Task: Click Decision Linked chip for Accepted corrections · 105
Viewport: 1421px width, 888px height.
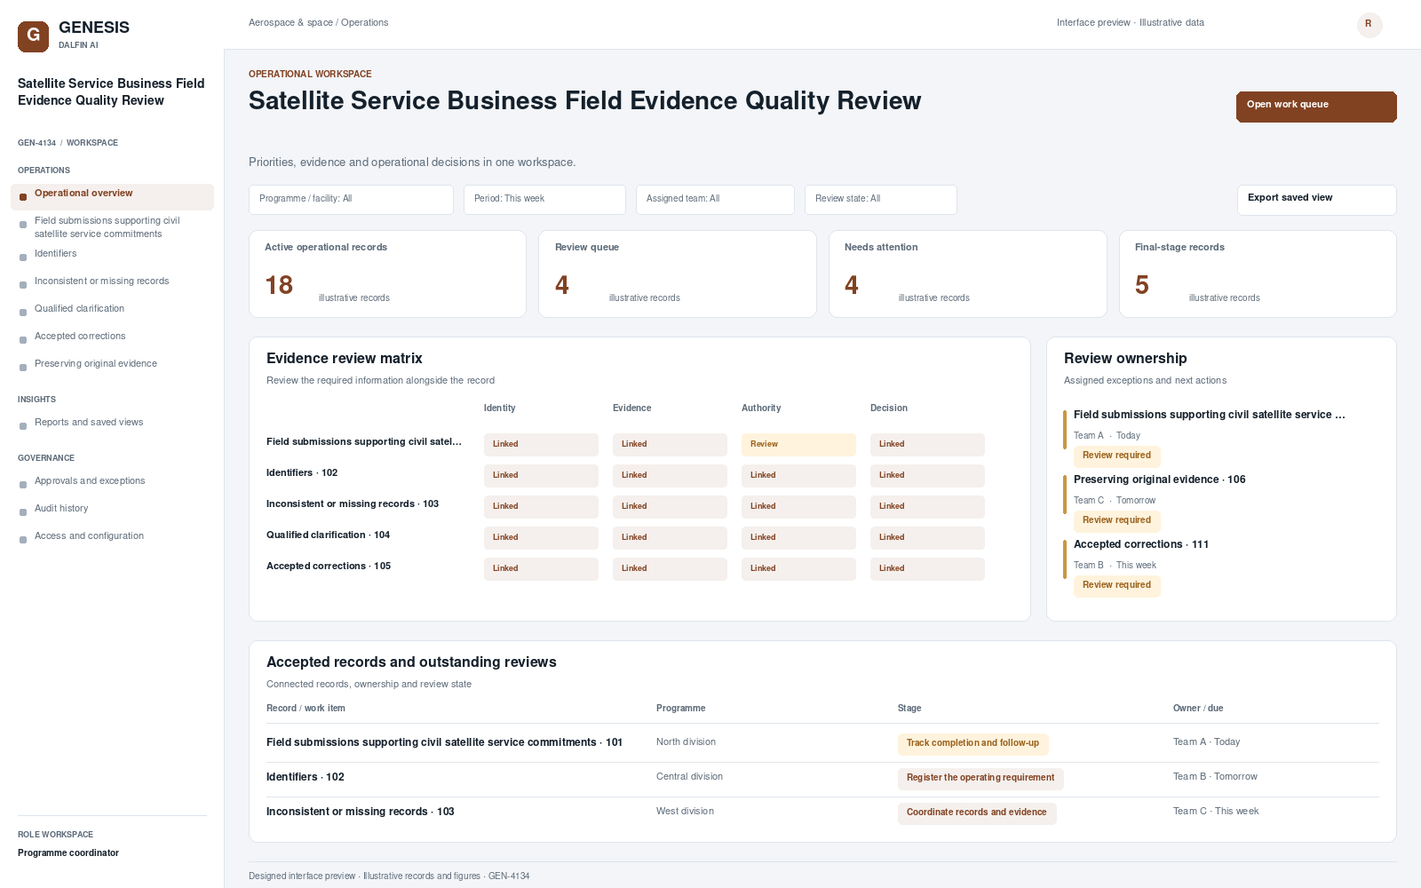Action: (x=927, y=569)
